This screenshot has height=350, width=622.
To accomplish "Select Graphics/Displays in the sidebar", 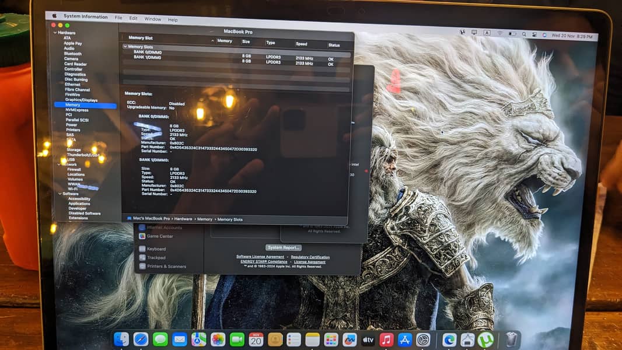I will 81,100.
